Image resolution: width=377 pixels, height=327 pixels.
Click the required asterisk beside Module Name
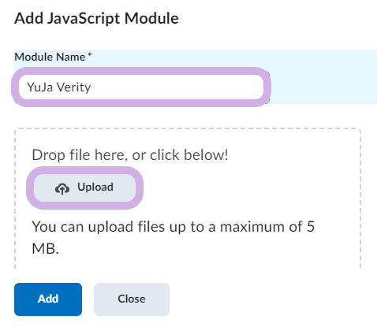pyautogui.click(x=90, y=54)
